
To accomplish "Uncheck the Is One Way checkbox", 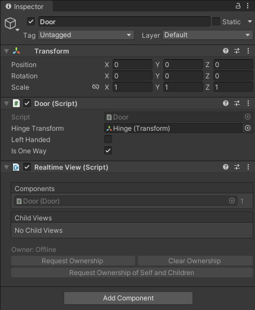I will coord(108,150).
